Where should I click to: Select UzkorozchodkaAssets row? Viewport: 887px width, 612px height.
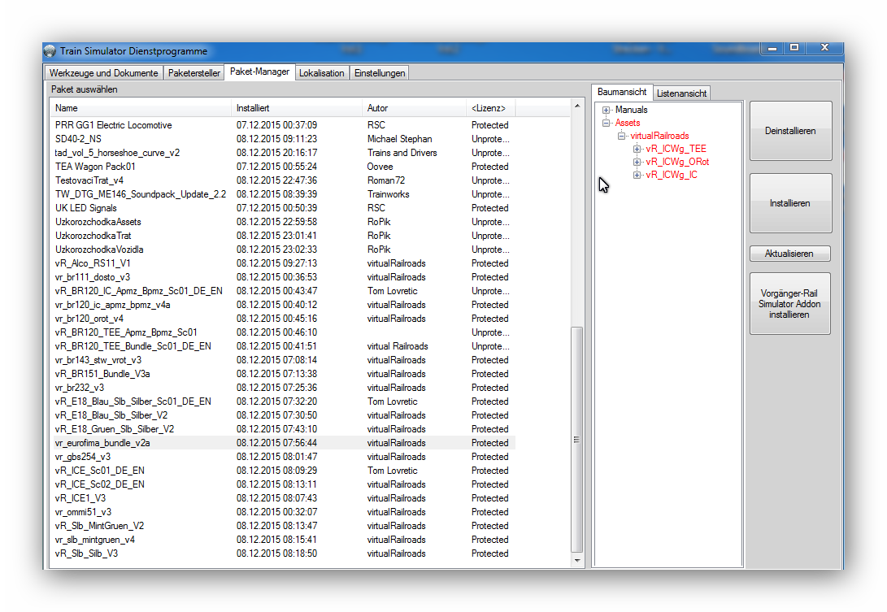coord(283,222)
